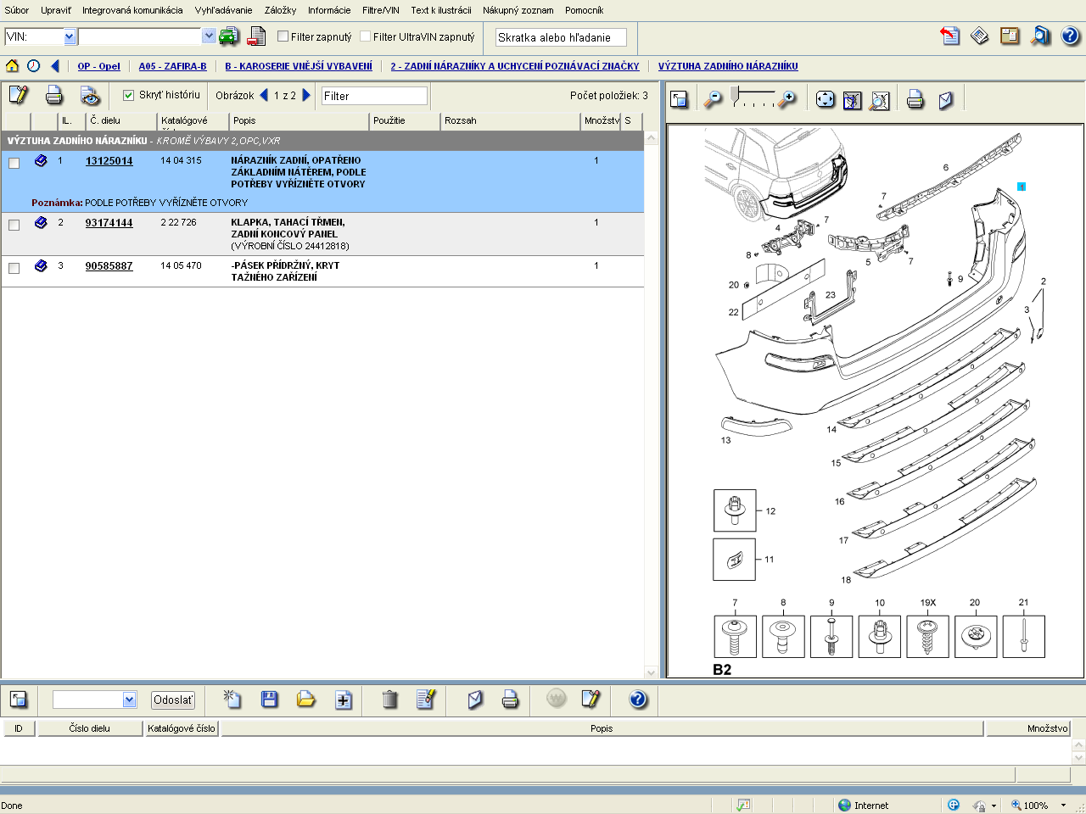The height and width of the screenshot is (814, 1086).
Task: Enable the Filter zapnutý checkbox
Action: tap(283, 36)
